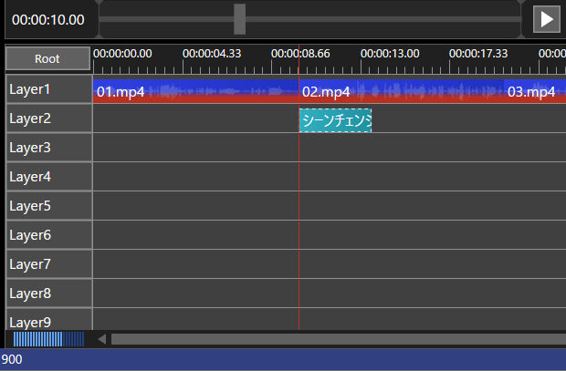
Task: Click the current time display 00:00:10.00
Action: [47, 19]
